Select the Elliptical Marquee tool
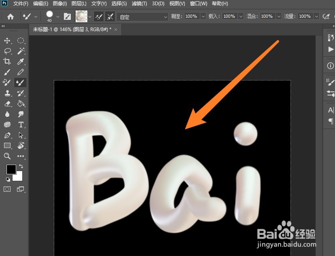 click(x=21, y=40)
